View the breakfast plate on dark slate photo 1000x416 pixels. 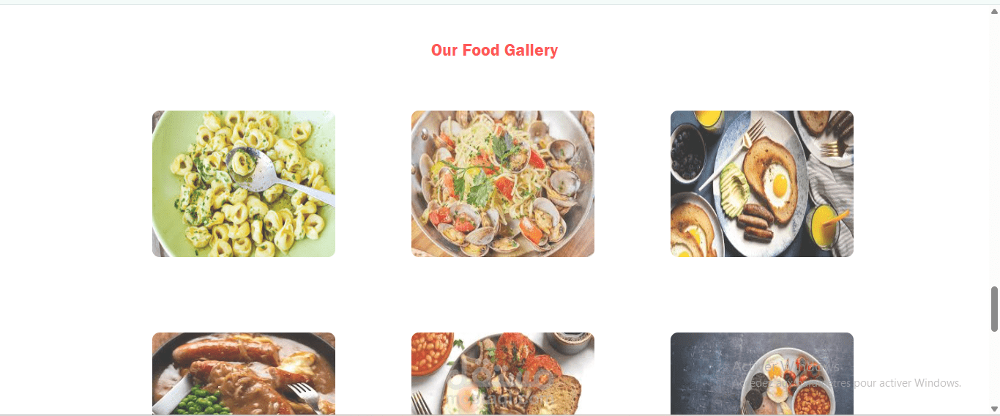click(x=762, y=374)
